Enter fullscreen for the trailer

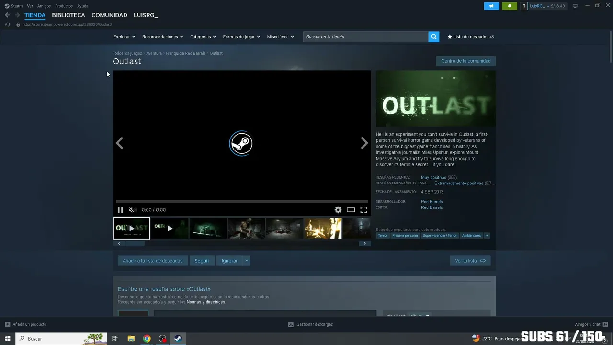[x=363, y=210]
